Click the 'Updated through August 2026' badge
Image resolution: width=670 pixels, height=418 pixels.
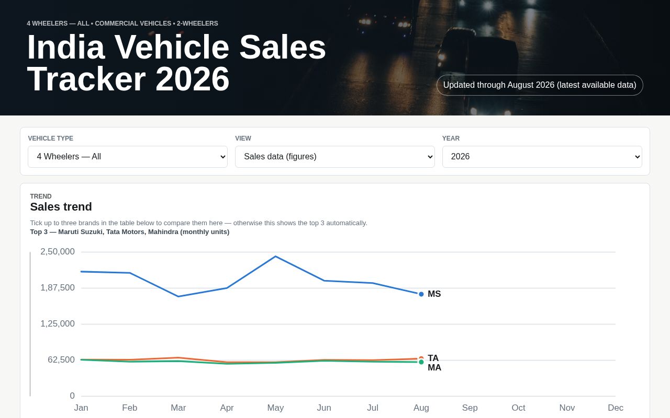coord(540,85)
